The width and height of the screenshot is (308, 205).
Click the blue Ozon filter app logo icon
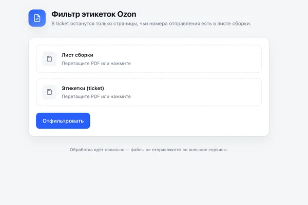click(x=37, y=18)
